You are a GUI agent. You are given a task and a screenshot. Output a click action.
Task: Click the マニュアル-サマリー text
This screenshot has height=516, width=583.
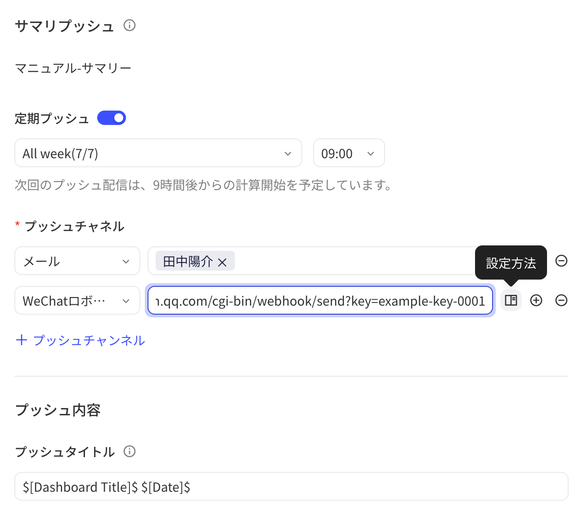point(73,68)
